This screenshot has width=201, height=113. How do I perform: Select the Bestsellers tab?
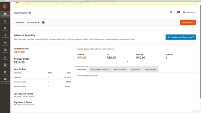pos(82,69)
